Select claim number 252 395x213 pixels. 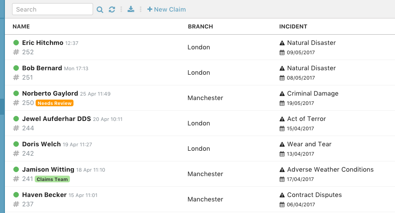click(28, 52)
